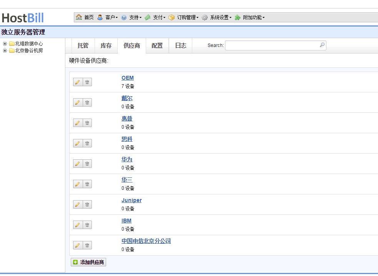Open the 戴尔 supplier link
Image resolution: width=378 pixels, height=276 pixels.
[x=127, y=98]
